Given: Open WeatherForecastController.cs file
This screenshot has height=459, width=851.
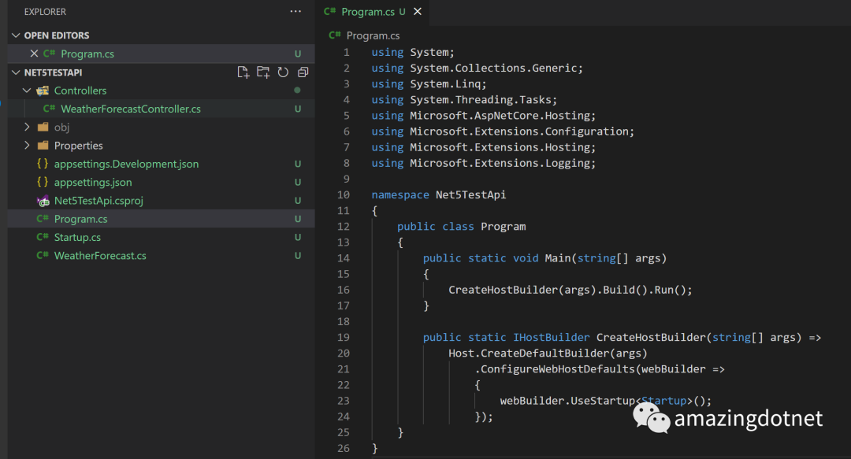Looking at the screenshot, I should point(130,109).
